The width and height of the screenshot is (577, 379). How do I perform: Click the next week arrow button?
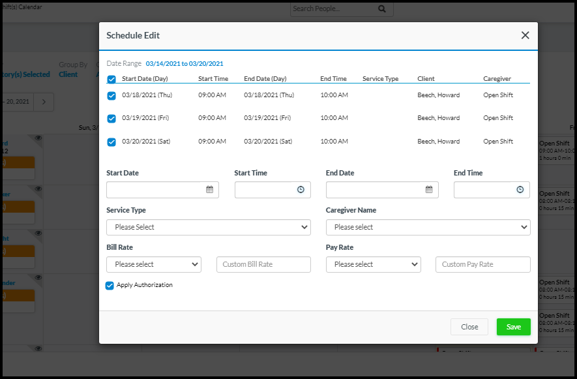(x=44, y=102)
